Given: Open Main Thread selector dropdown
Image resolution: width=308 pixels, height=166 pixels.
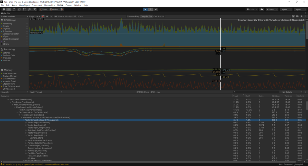Looking at the screenshot, I should (46, 92).
